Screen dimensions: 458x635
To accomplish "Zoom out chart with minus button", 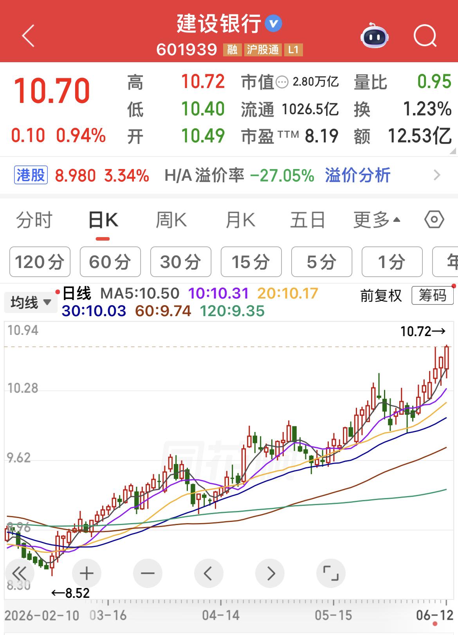I will click(148, 574).
